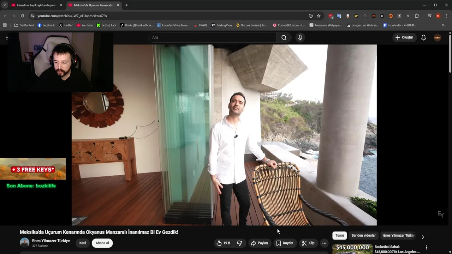This screenshot has width=452, height=254.
Task: Open the bozki | Kick bookmark
Action: click(106, 25)
